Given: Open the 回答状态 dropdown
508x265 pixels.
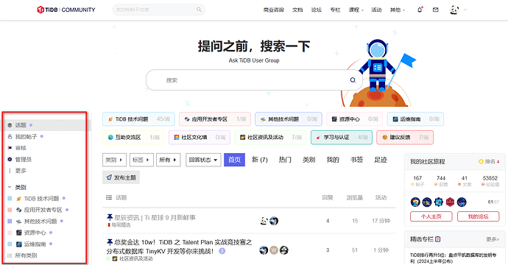Looking at the screenshot, I should tap(203, 160).
